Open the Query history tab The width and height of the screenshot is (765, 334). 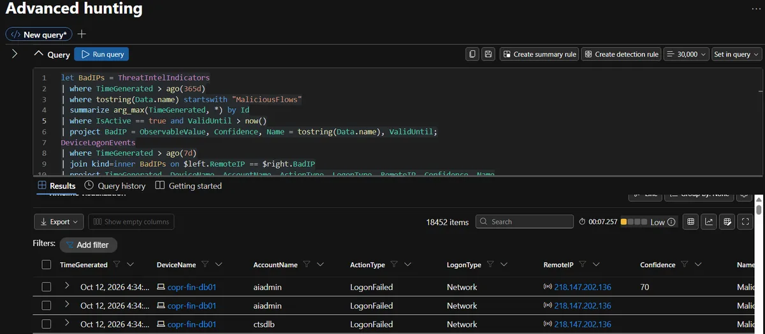click(115, 186)
